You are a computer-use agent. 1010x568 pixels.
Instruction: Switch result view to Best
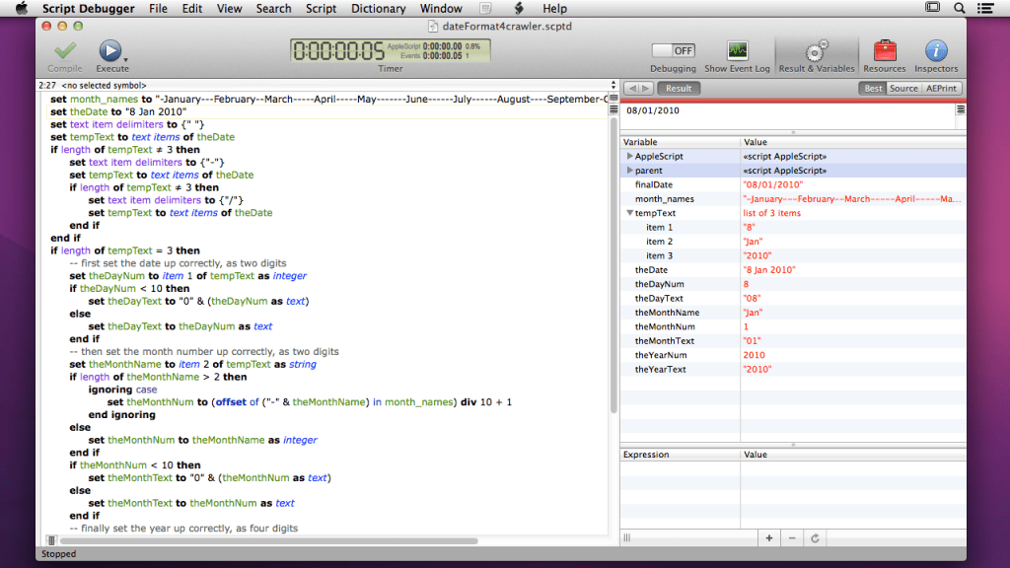coord(873,88)
